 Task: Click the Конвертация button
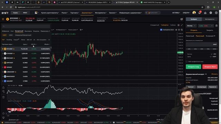pos(202,87)
